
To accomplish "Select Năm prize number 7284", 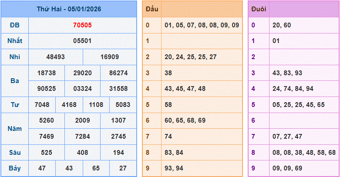I will pyautogui.click(x=82, y=137).
